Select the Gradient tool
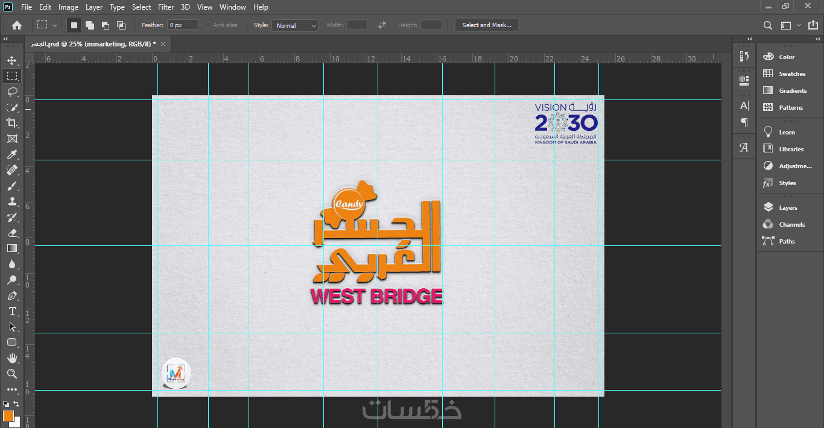The width and height of the screenshot is (824, 428). 12,248
